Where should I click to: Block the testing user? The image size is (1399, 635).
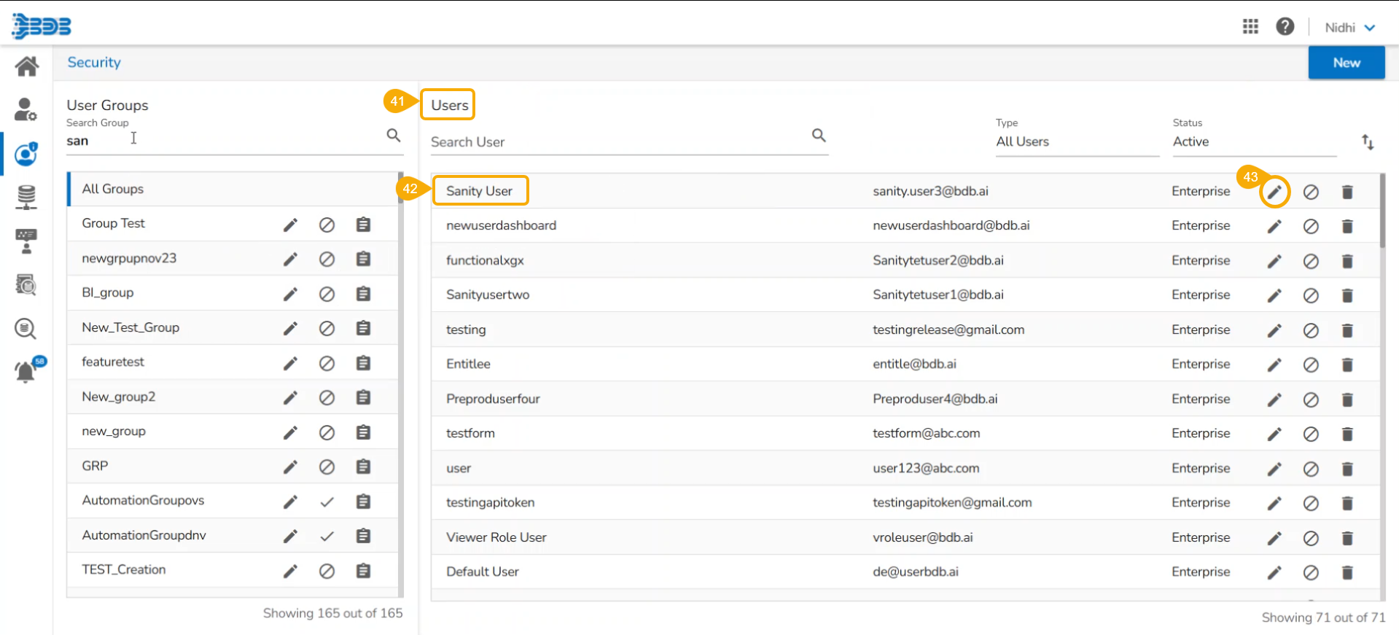[1310, 330]
